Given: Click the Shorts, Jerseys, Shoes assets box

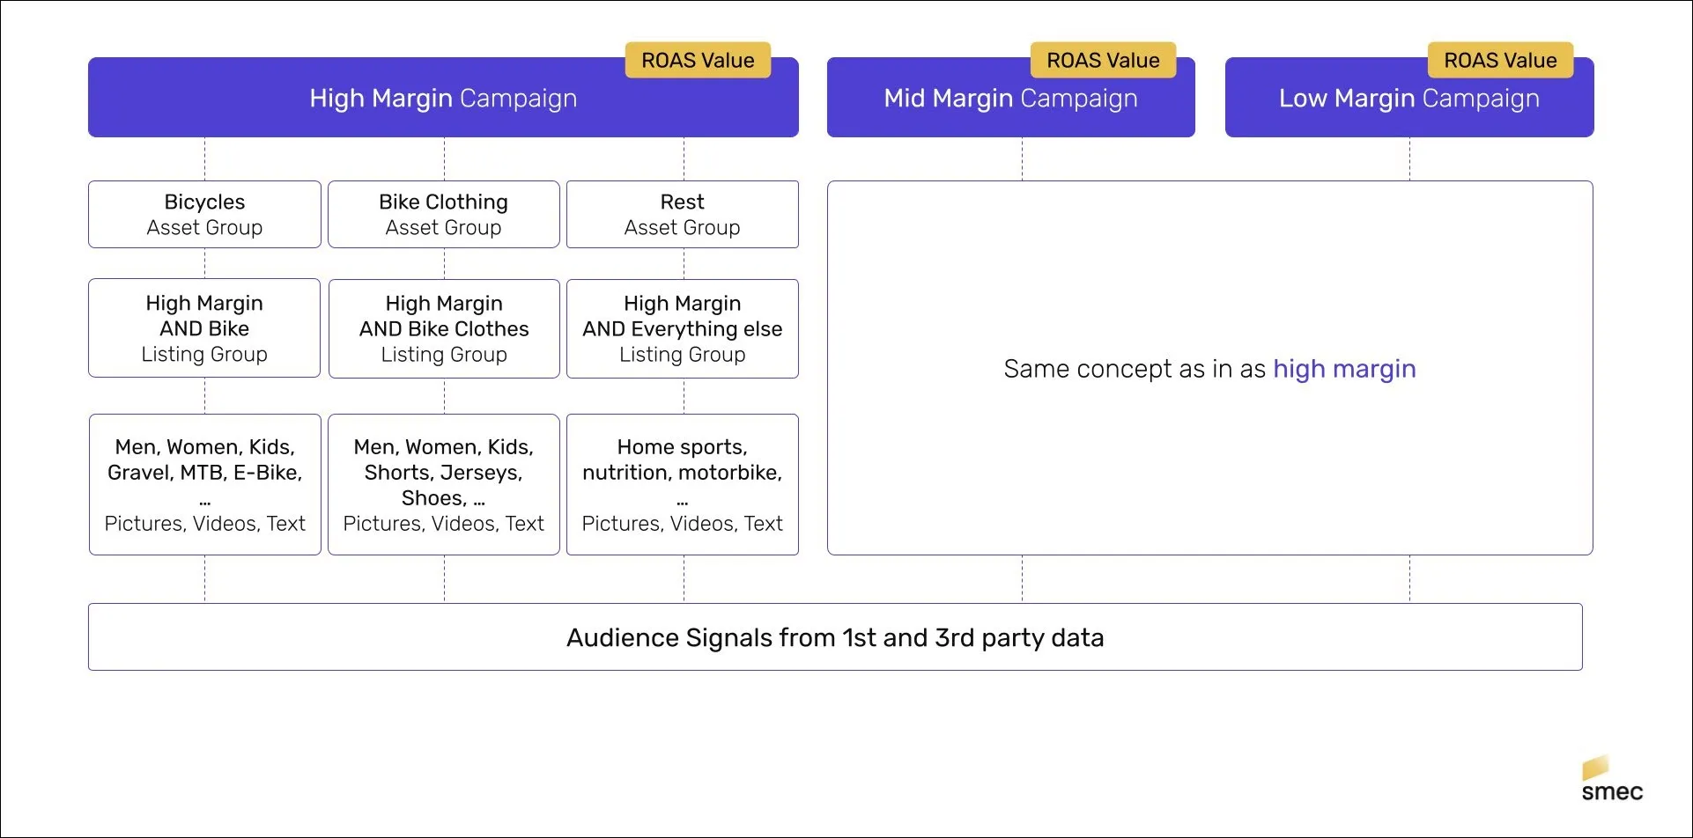Looking at the screenshot, I should [444, 484].
